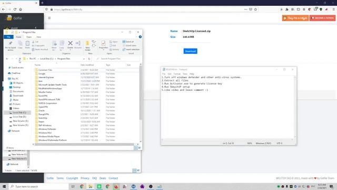
Task: Click the Firefox reload page icon
Action: [15, 9]
